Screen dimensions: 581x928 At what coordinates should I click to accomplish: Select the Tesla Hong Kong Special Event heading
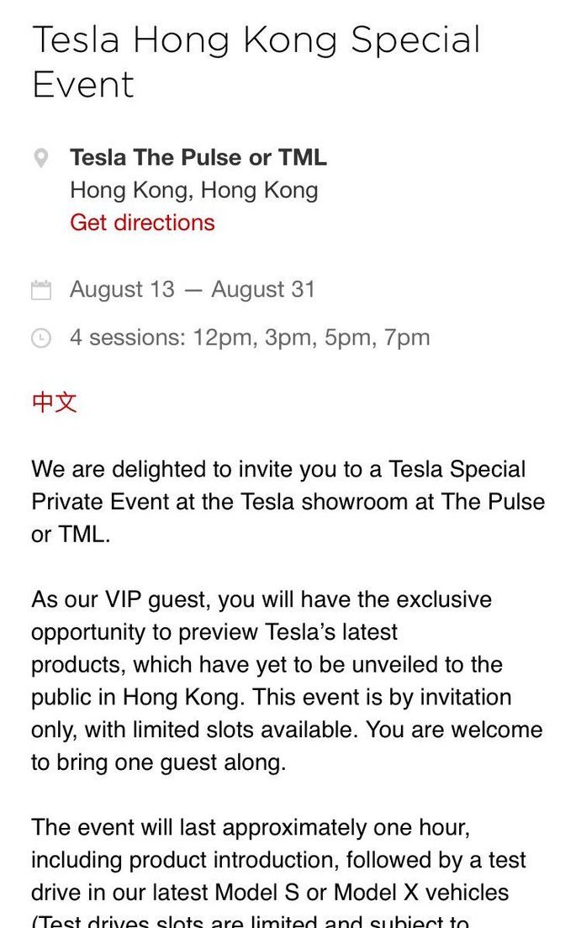256,62
